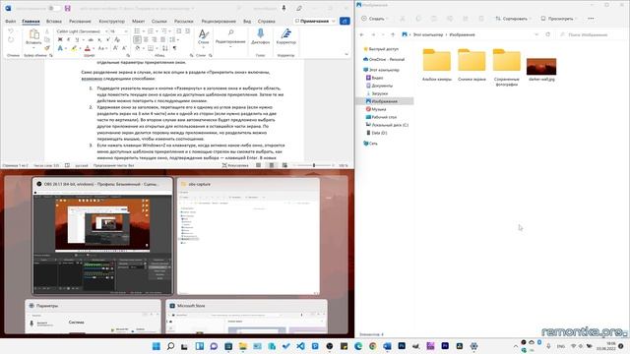630x354 pixels.
Task: Switch to the Вставка ribbon tab
Action: [54, 21]
